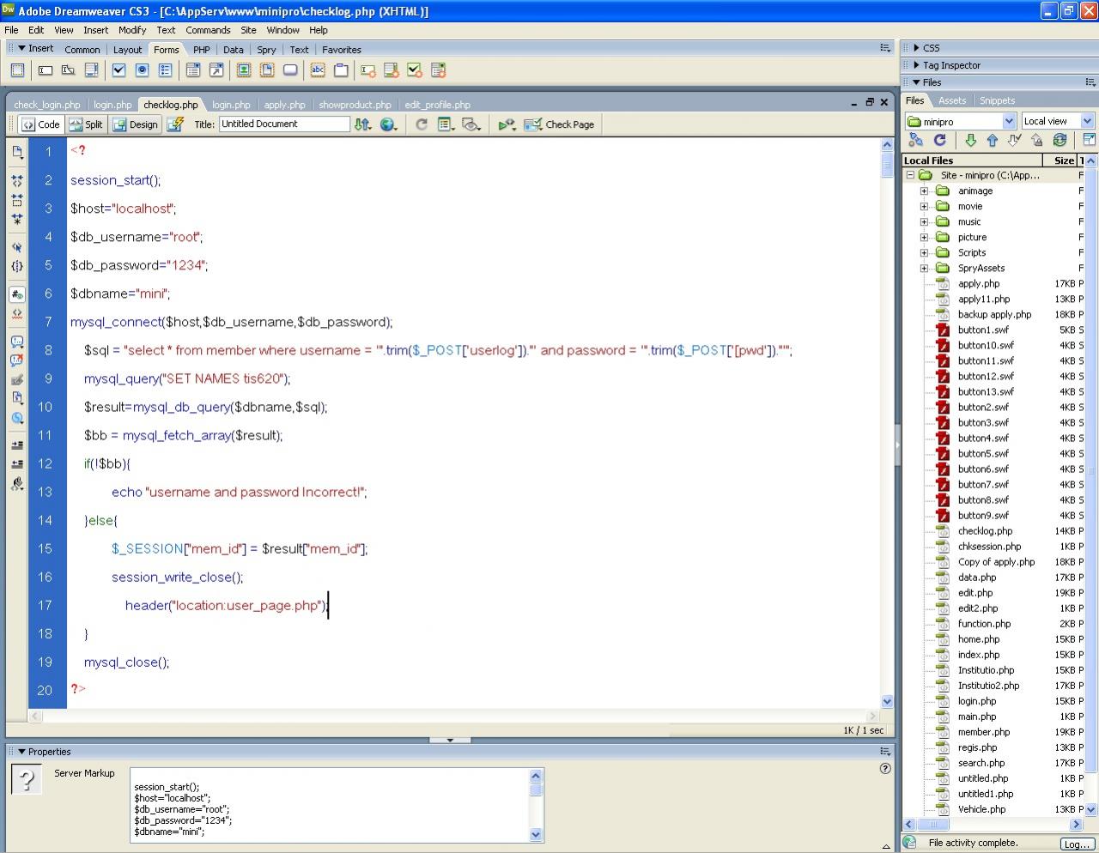The height and width of the screenshot is (853, 1099).
Task: Click Synchronize icon in Files panel
Action: (x=1060, y=140)
